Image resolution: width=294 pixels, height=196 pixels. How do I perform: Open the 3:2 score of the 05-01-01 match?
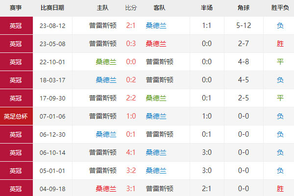point(131,171)
